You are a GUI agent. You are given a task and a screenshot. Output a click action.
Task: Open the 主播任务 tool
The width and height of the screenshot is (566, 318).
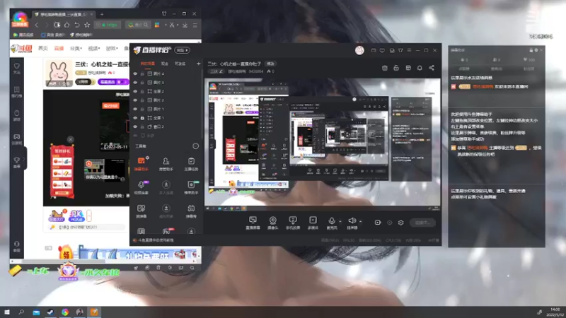point(191,164)
